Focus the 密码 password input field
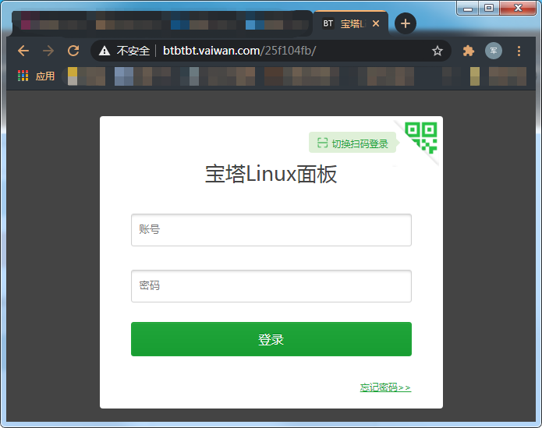This screenshot has width=542, height=428. 271,286
